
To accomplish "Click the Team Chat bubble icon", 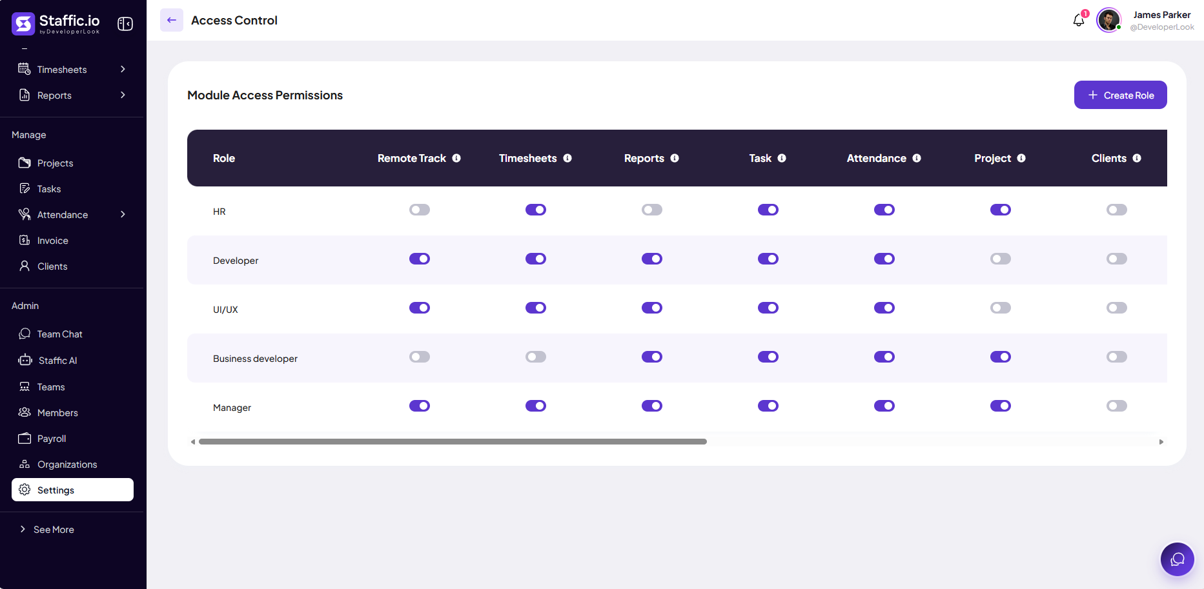I will [x=25, y=334].
